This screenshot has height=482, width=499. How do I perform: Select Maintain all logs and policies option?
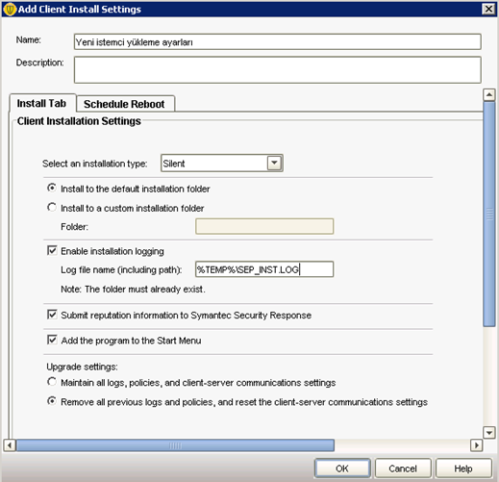52,382
